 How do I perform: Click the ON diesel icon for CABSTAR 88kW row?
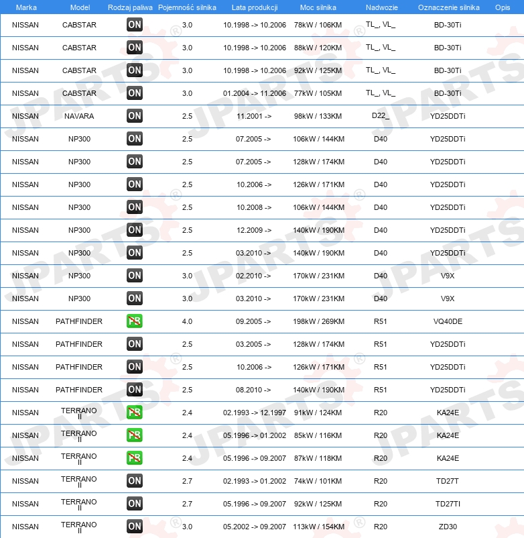point(134,48)
